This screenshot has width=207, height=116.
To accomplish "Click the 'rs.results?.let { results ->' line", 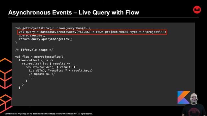I will [46, 64].
